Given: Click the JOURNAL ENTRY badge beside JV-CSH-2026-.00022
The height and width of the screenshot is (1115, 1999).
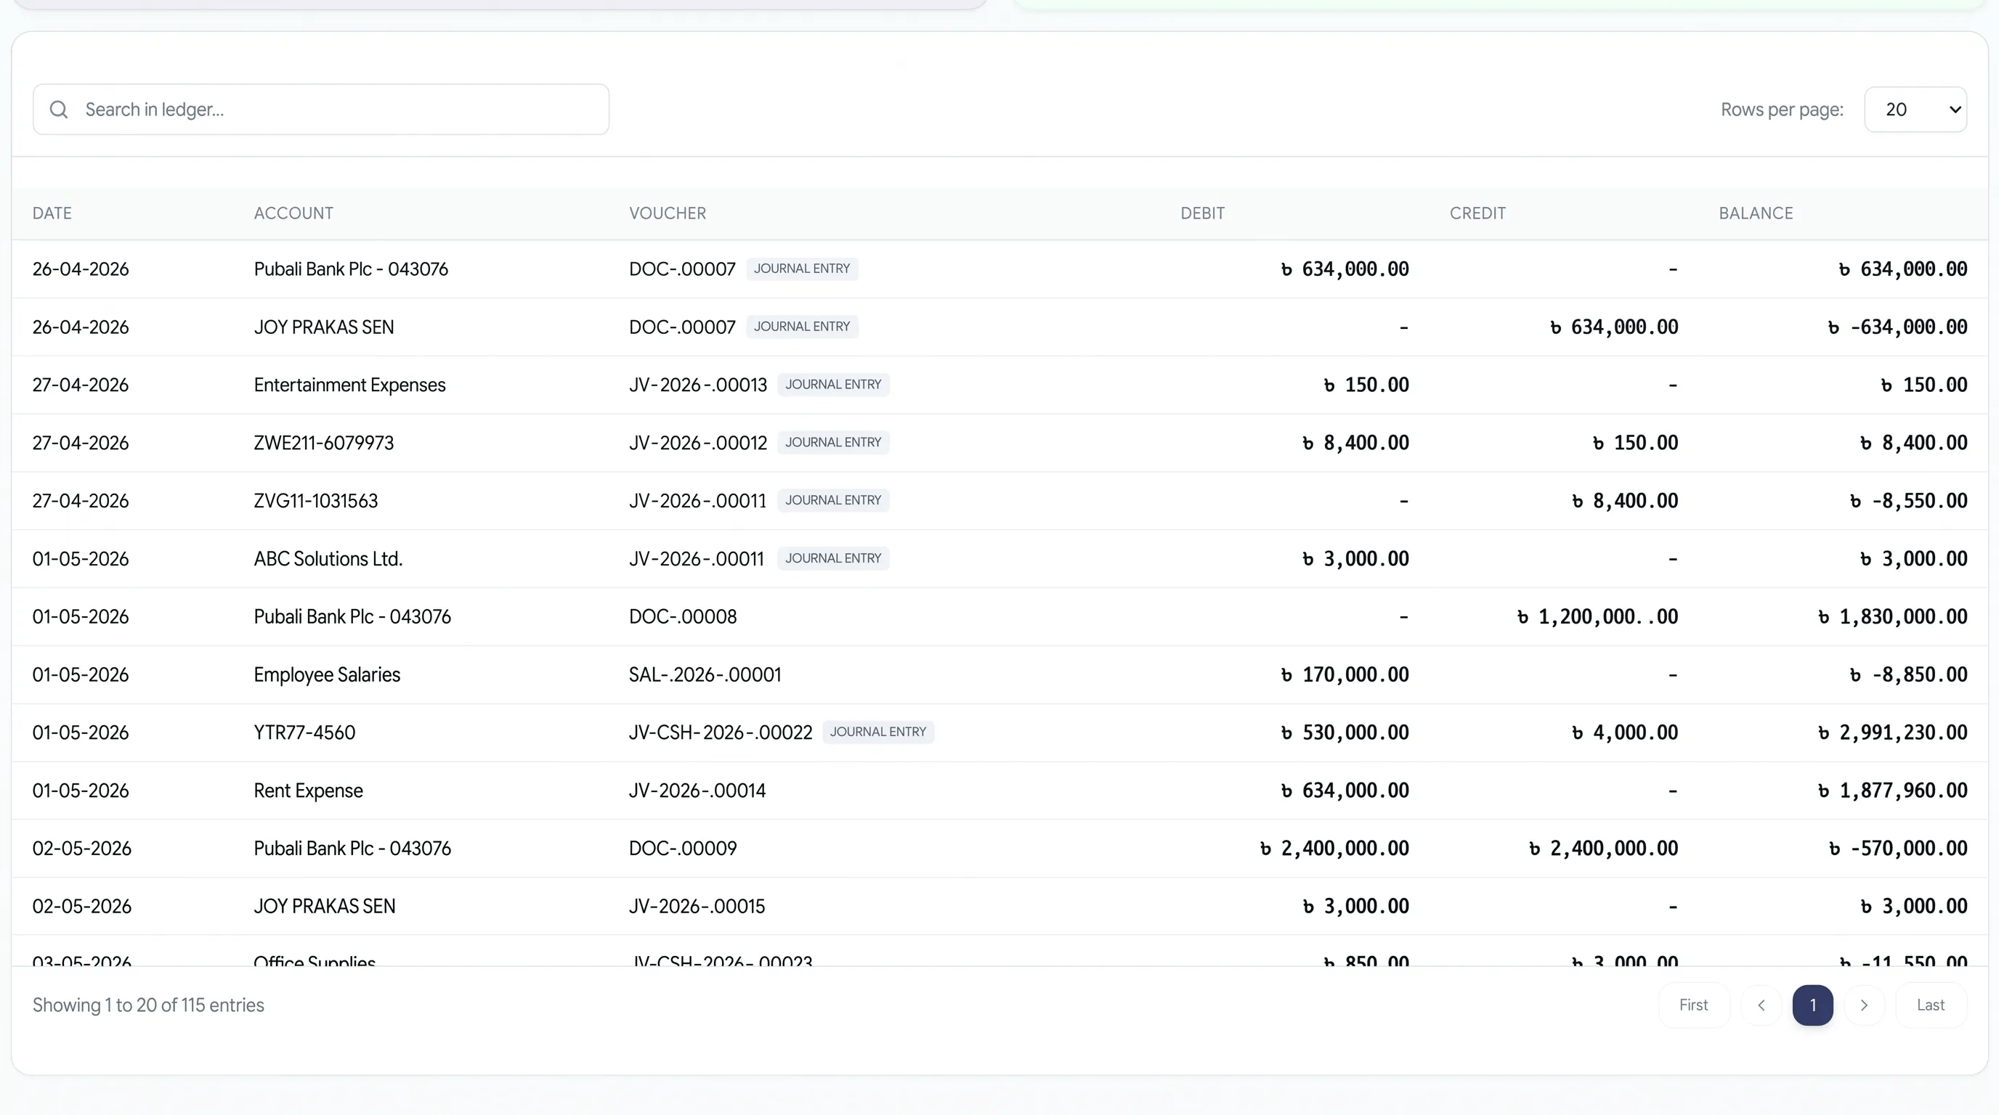Looking at the screenshot, I should (x=878, y=732).
